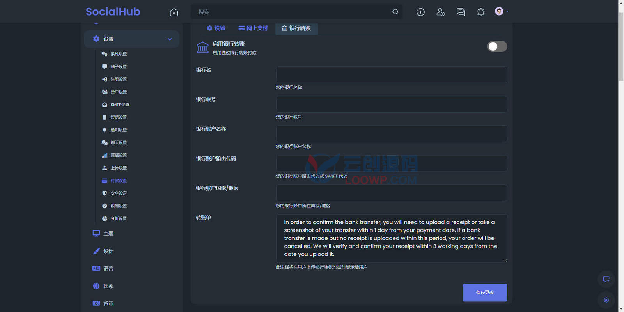Click the 限制设置 gauge icon
The width and height of the screenshot is (624, 312).
coord(105,206)
